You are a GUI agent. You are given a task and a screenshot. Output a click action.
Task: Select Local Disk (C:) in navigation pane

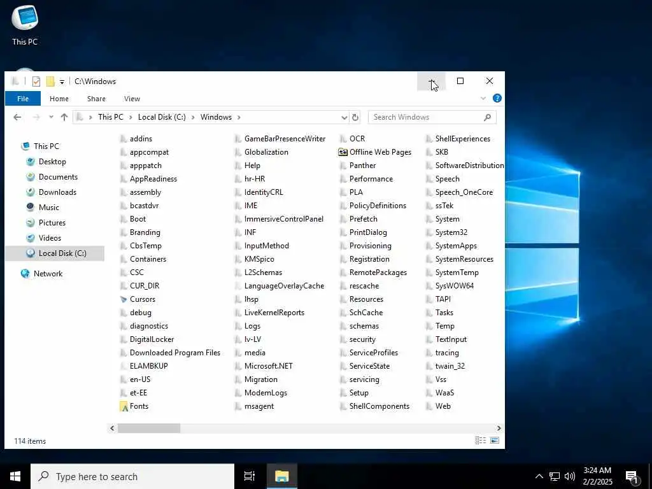pos(56,253)
